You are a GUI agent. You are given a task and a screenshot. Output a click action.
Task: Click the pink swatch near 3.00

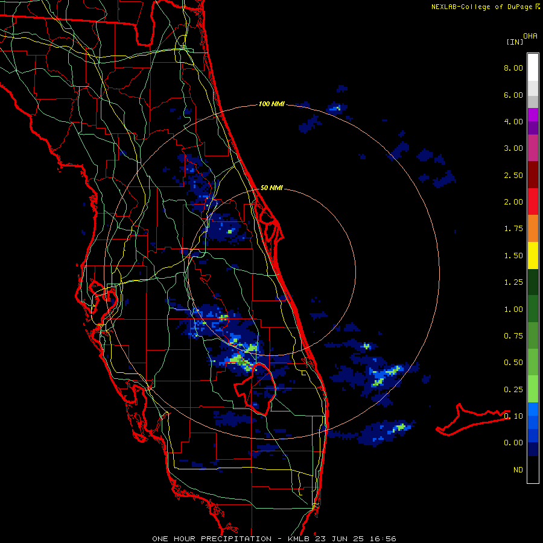[533, 148]
